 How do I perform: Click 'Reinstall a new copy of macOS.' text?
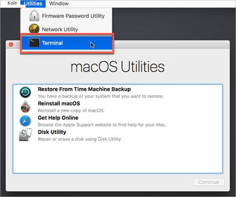[x=71, y=111]
